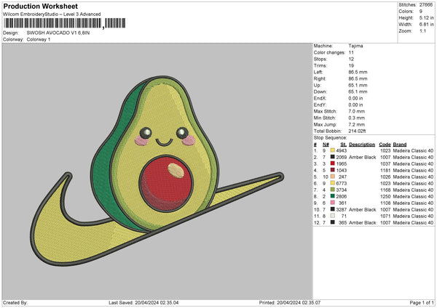The height and width of the screenshot is (308, 437).
Task: Click the 'N#' column header
Action: tap(326, 145)
